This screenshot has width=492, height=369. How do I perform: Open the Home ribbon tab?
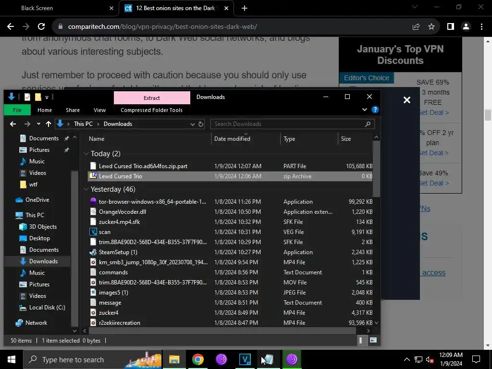tap(45, 110)
